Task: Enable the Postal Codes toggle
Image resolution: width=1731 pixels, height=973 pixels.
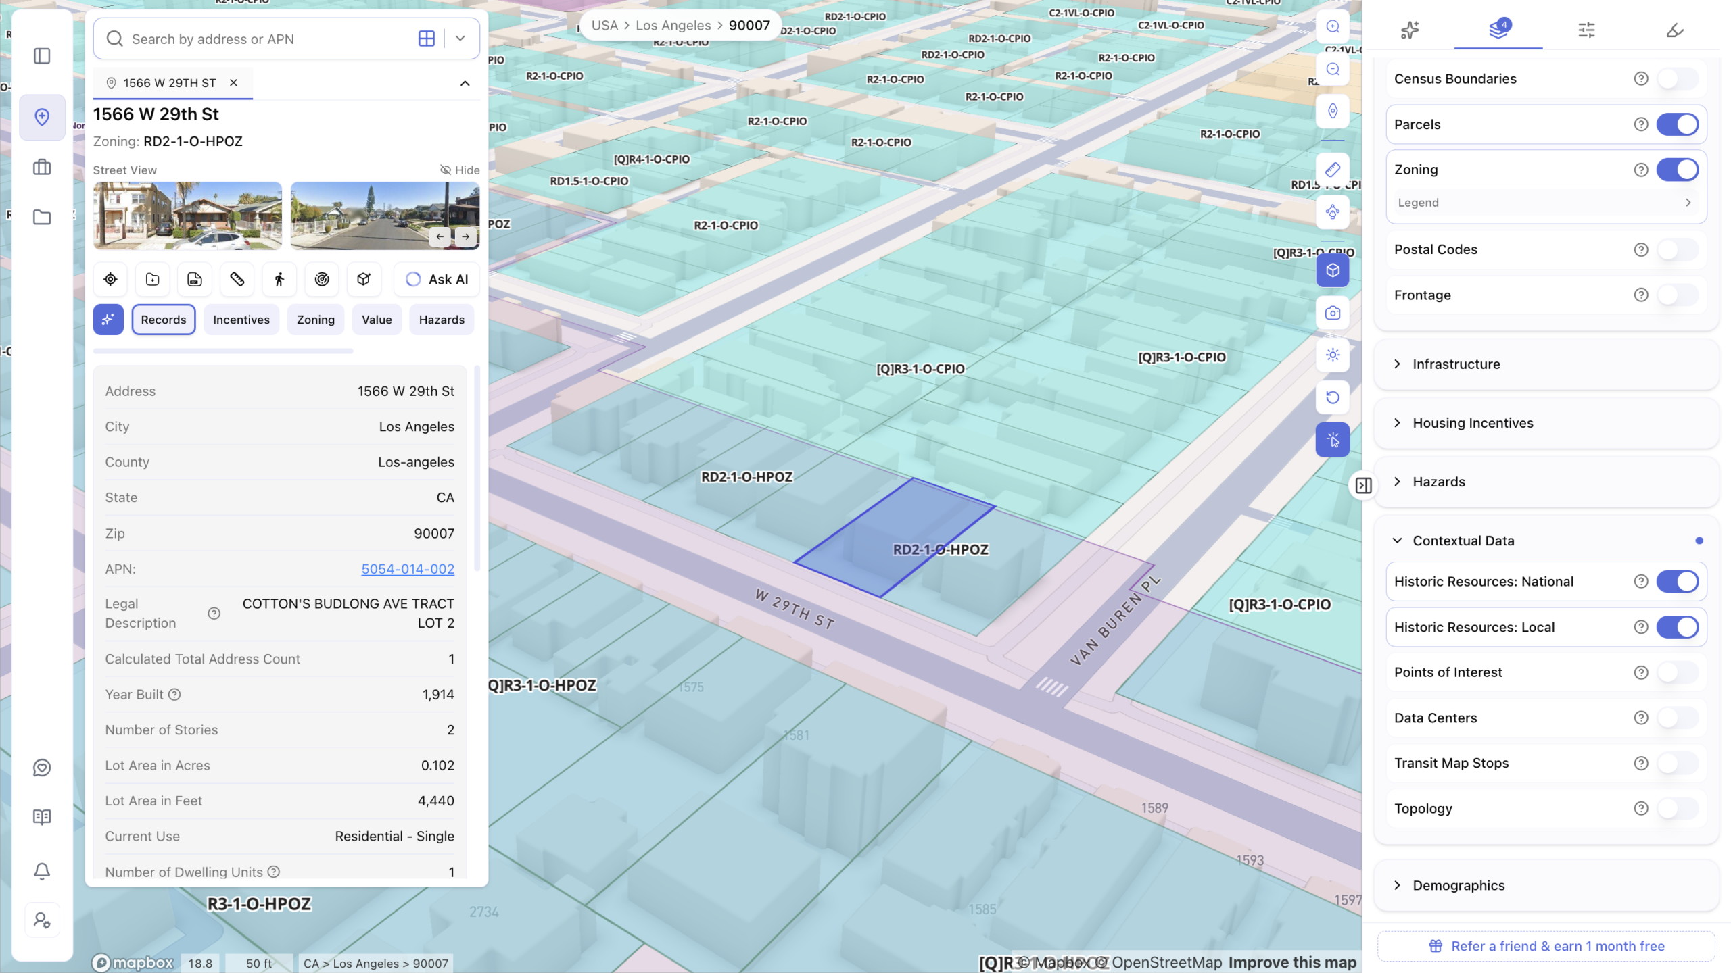Action: pyautogui.click(x=1677, y=249)
